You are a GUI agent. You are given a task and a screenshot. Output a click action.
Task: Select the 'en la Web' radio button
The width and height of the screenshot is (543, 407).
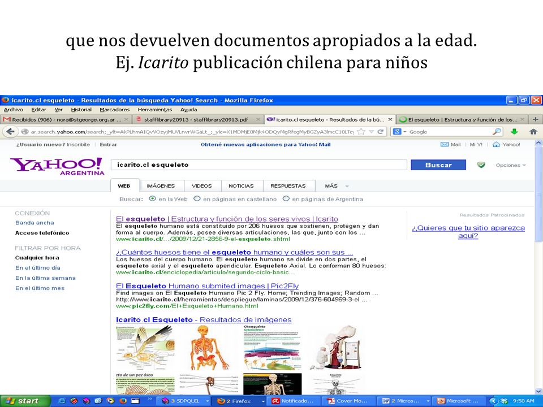(152, 198)
